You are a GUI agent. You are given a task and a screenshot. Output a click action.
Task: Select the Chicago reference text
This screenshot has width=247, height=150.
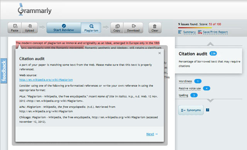88,119
